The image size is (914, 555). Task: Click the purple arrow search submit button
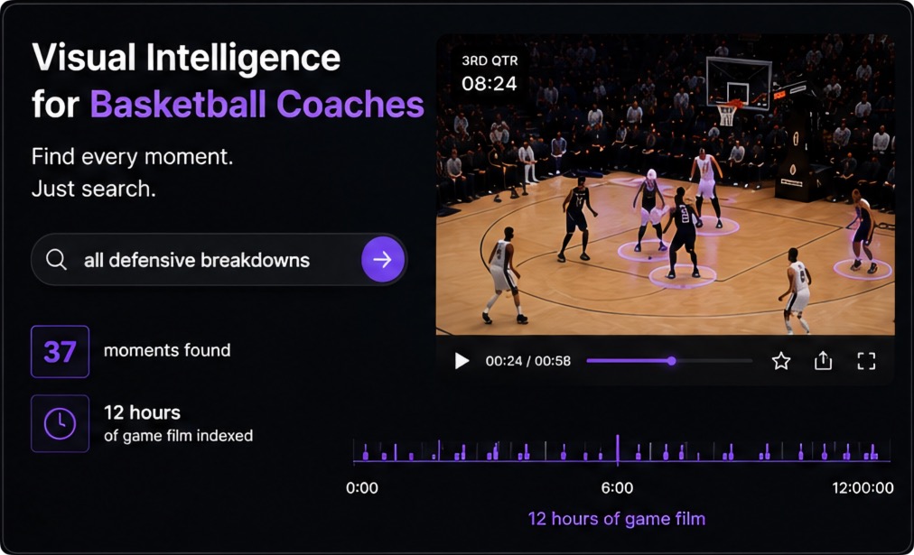point(382,260)
